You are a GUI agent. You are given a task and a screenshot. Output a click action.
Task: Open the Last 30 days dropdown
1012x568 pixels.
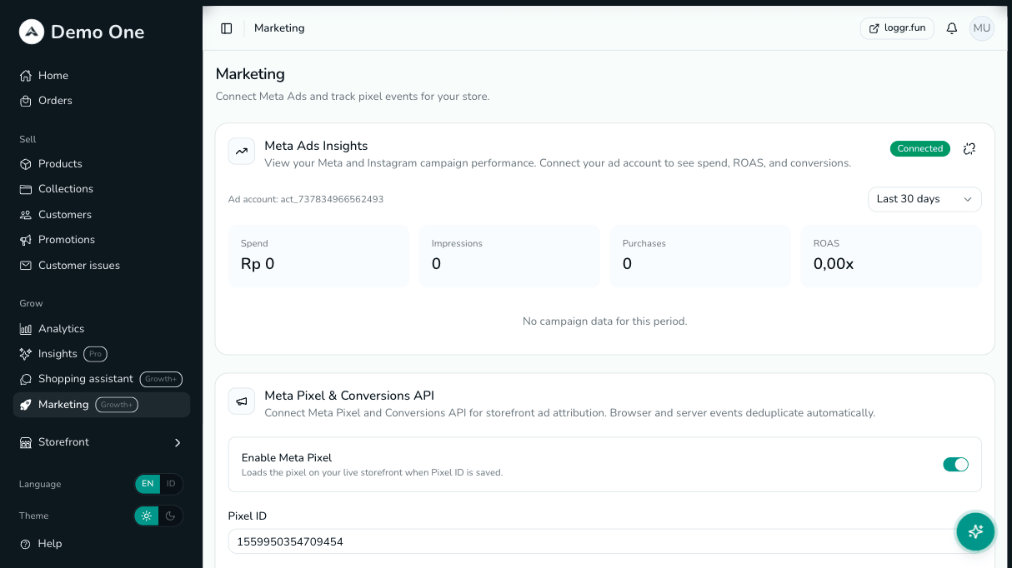pyautogui.click(x=924, y=199)
